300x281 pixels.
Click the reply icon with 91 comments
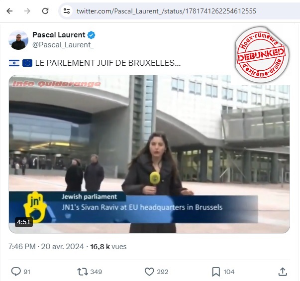16,272
